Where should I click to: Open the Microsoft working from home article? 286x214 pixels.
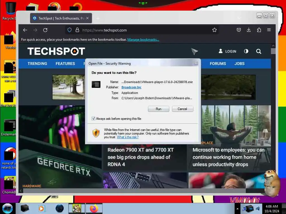(228, 157)
